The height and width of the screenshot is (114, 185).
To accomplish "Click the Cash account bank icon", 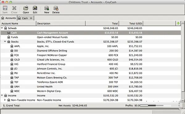I will click(9, 33).
